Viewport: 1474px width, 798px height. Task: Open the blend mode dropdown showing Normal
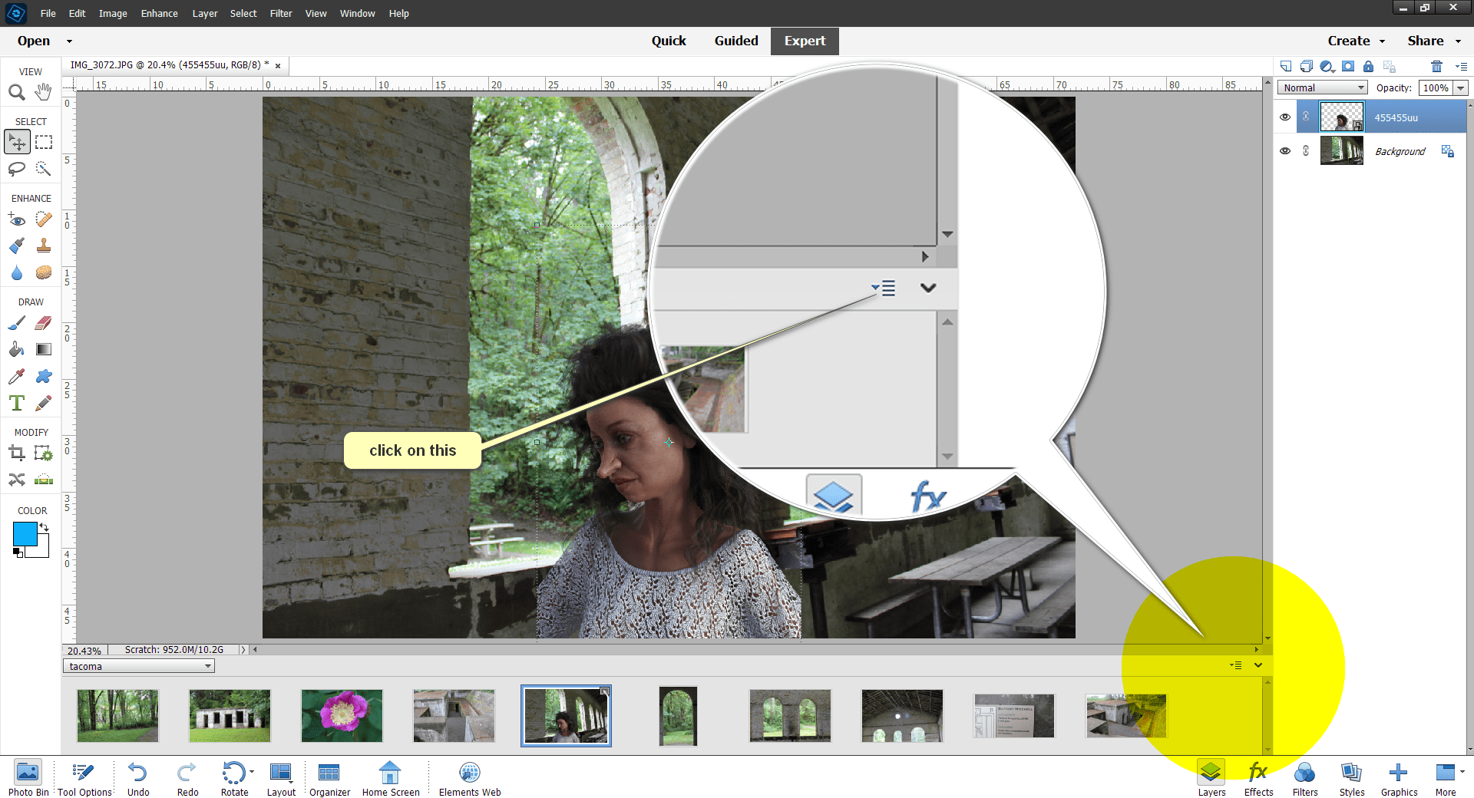pyautogui.click(x=1321, y=87)
